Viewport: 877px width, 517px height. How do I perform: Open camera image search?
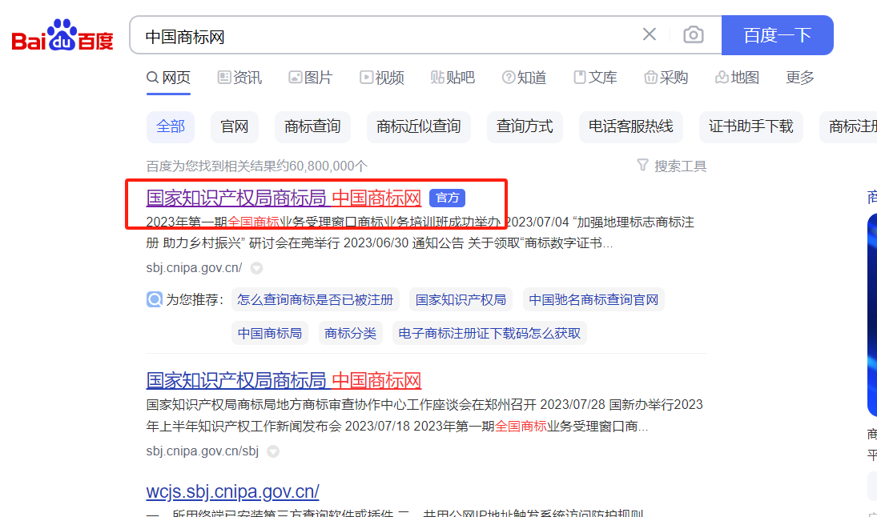click(693, 34)
